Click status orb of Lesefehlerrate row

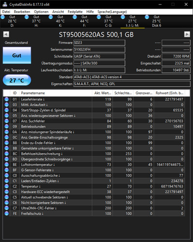[x=7, y=99]
